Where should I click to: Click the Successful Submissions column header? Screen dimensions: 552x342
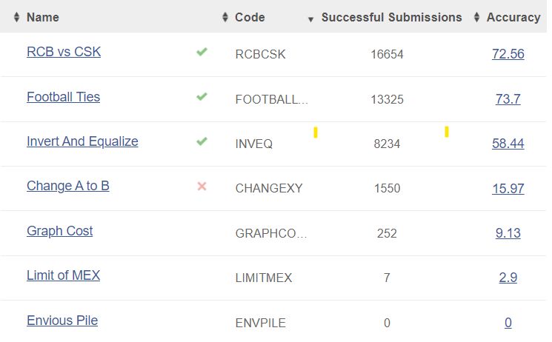(391, 17)
